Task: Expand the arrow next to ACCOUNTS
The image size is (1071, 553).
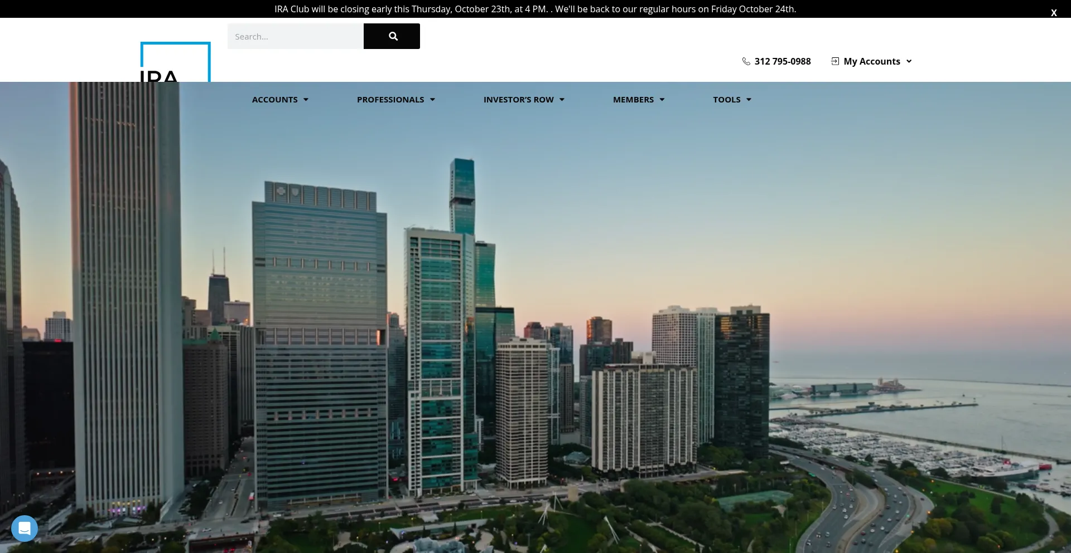Action: coord(306,100)
